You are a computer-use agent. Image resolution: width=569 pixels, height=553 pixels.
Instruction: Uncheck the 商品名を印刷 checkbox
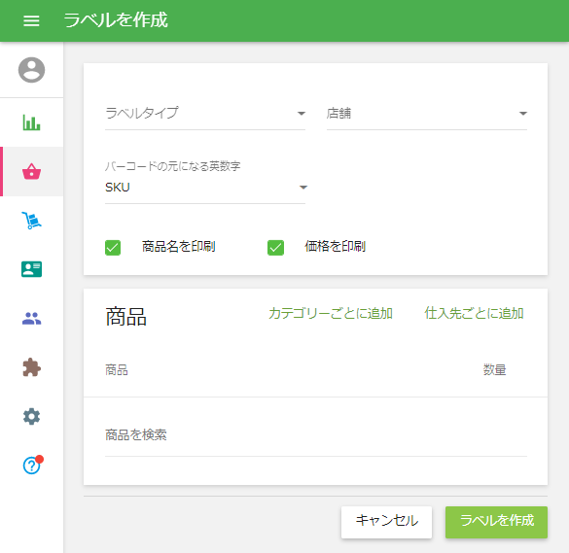113,248
